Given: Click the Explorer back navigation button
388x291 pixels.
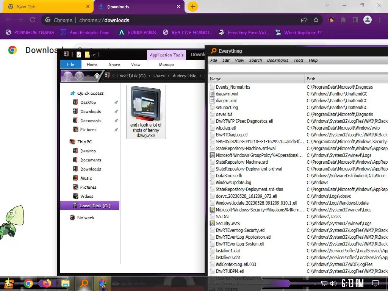Looking at the screenshot, I should tap(68, 76).
